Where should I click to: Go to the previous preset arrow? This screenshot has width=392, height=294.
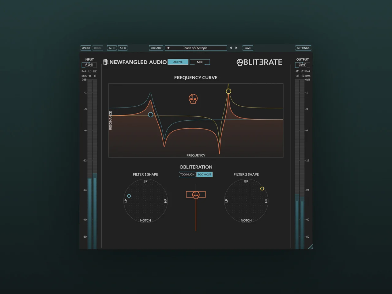pyautogui.click(x=231, y=48)
